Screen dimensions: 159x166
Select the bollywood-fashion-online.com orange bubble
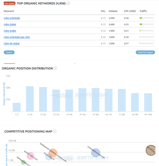[53, 153]
